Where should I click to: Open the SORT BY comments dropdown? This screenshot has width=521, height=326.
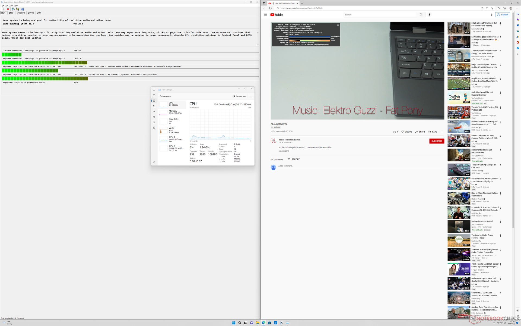(x=294, y=159)
